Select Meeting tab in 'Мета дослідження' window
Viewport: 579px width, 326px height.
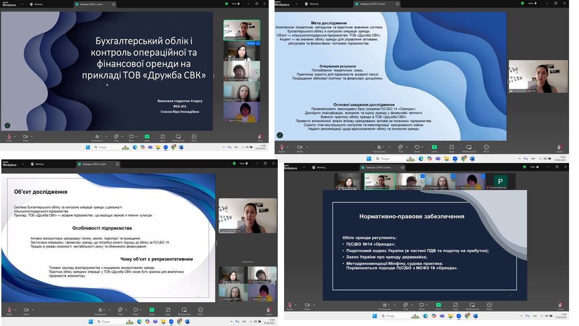312,4
